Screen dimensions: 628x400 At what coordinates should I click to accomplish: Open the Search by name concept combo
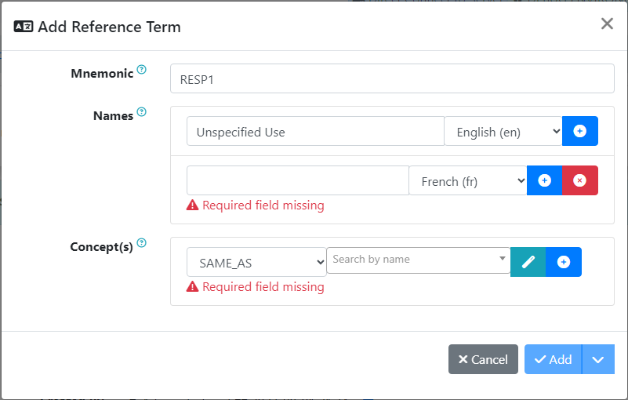[418, 260]
